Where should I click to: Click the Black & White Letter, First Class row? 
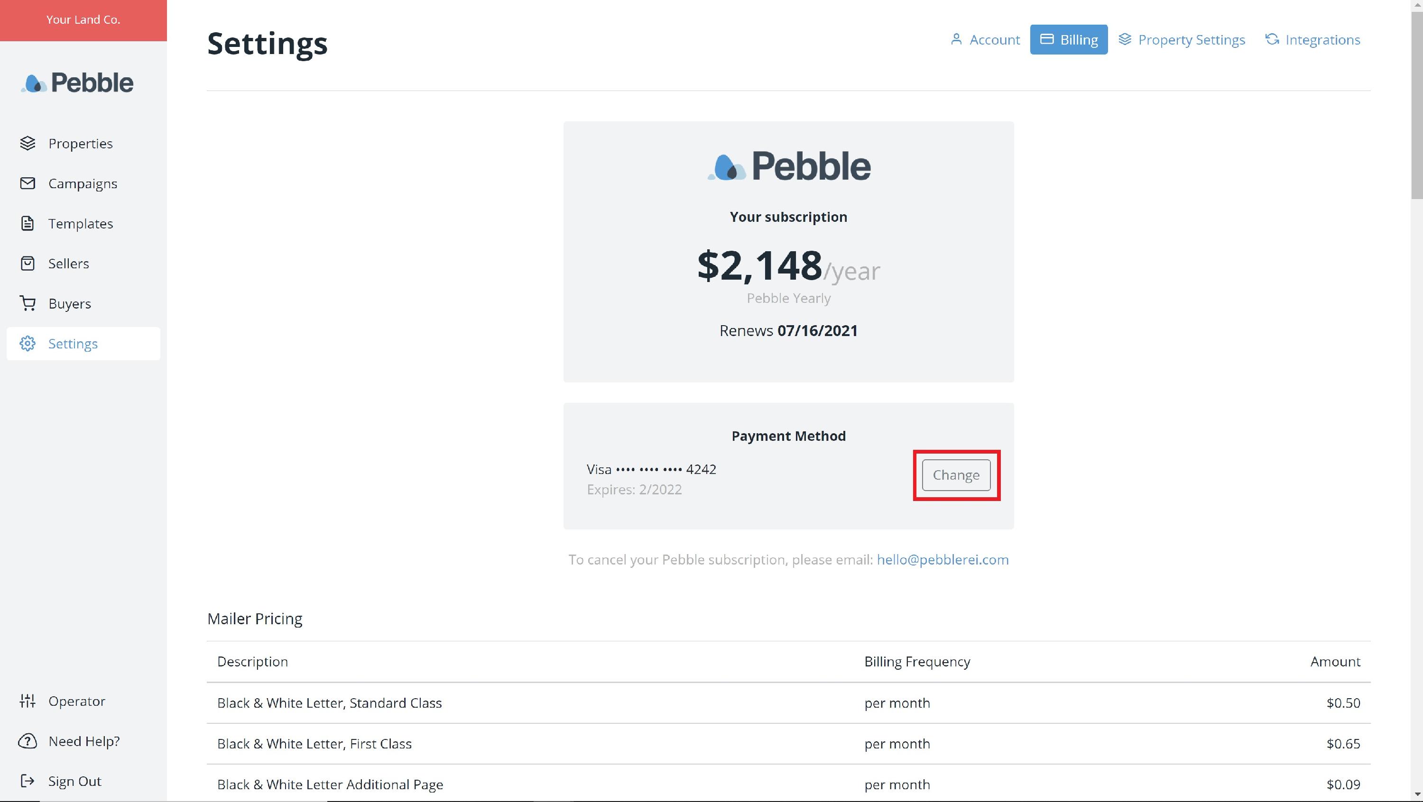(x=788, y=744)
